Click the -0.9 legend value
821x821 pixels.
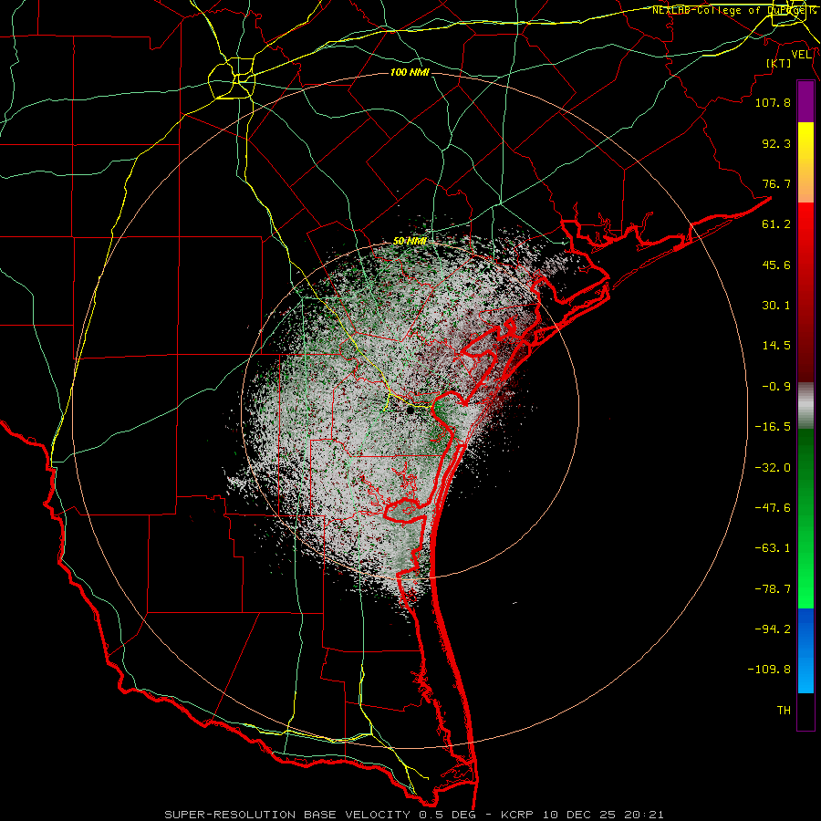click(776, 387)
